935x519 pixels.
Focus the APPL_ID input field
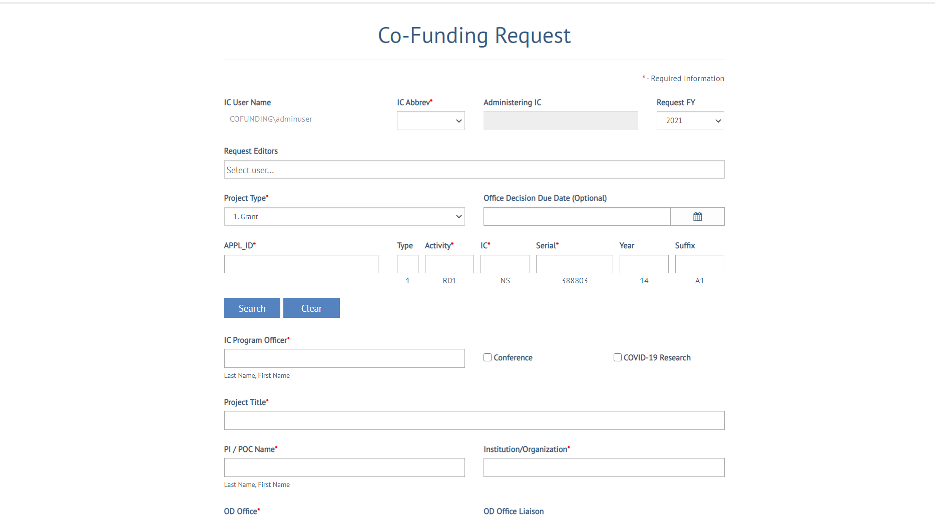[301, 264]
